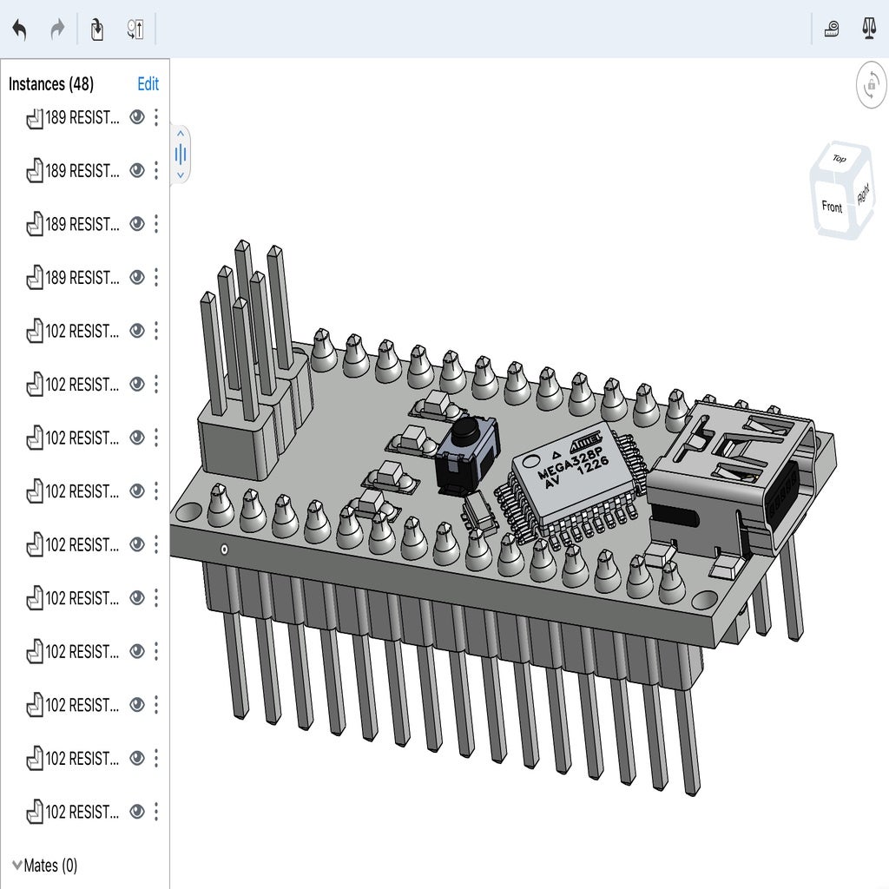Hide the last 102 RESIST instance in the list

[x=136, y=812]
